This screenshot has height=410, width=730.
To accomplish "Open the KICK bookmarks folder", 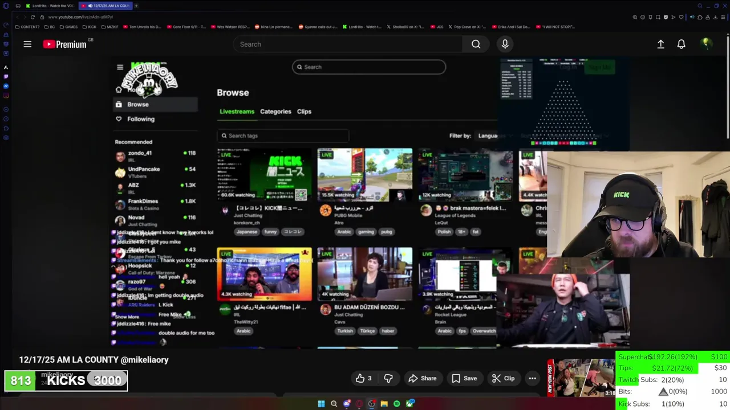I will click(x=90, y=27).
